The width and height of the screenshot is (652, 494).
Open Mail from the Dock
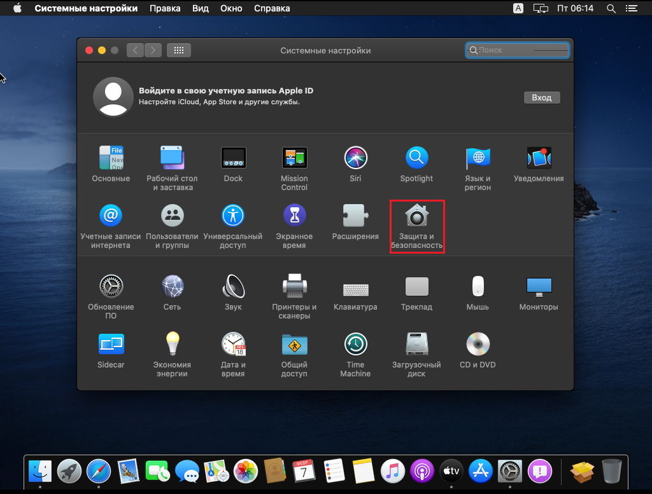point(128,471)
